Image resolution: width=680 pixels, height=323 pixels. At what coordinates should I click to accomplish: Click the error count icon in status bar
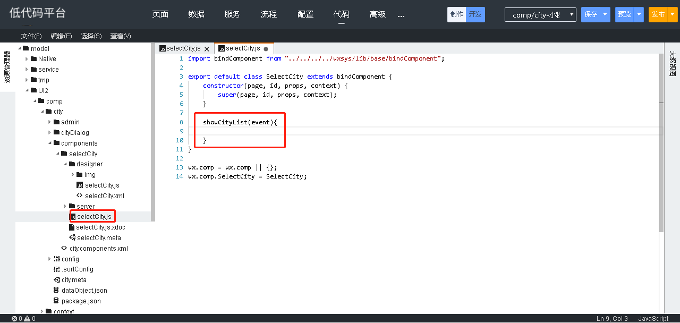14,319
